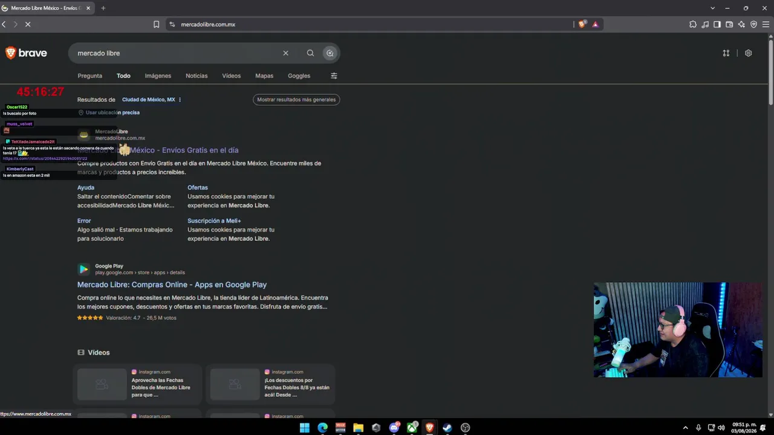Open File Explorer from the taskbar
This screenshot has width=774, height=435.
tap(358, 428)
